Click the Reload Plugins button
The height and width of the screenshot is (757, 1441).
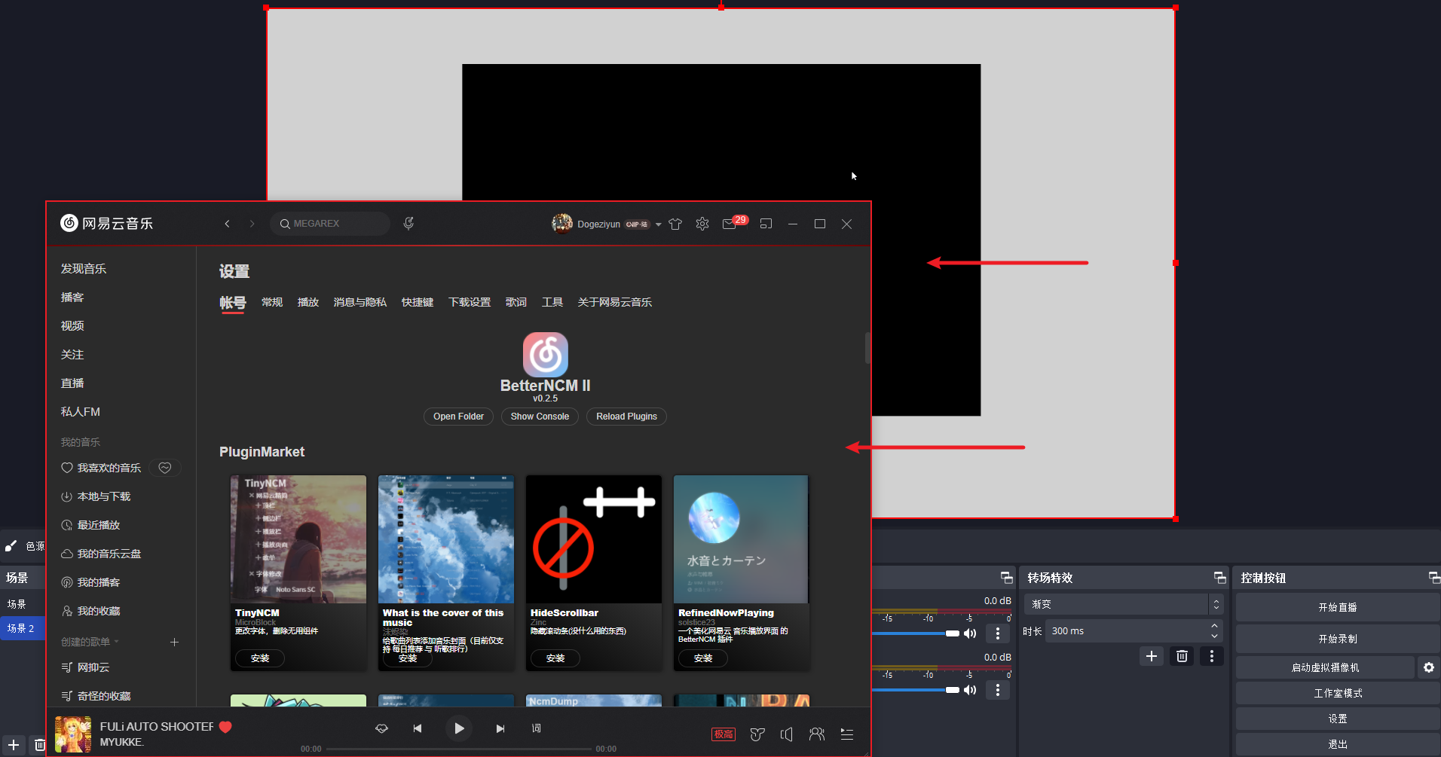click(x=626, y=417)
